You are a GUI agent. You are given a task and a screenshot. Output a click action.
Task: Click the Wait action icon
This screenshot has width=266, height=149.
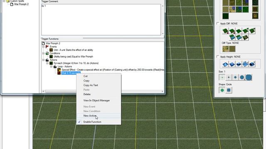coord(59,73)
